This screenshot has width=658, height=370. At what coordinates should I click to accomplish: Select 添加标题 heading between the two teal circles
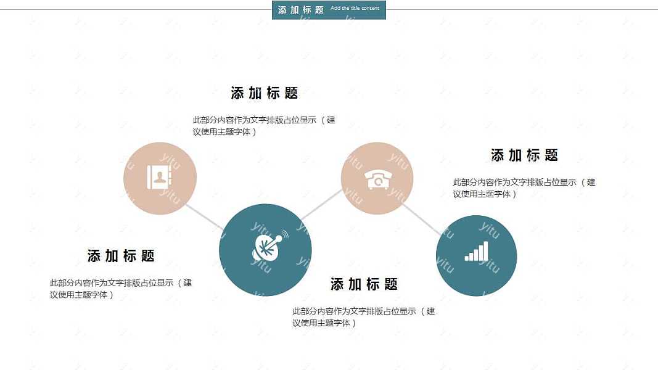tap(364, 284)
